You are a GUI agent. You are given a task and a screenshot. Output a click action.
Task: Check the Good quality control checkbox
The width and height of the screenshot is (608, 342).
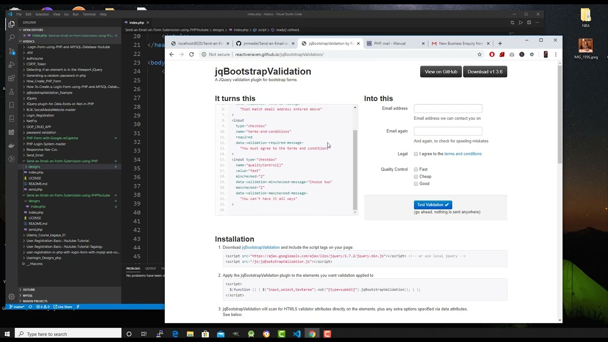tap(416, 184)
